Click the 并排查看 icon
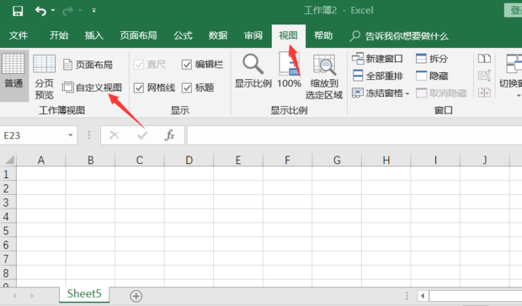Screen dimensions: 522x306 (484, 59)
